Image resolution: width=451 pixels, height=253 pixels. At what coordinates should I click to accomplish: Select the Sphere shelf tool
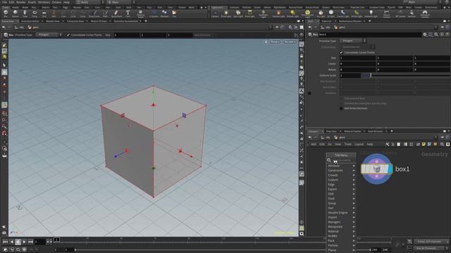pyautogui.click(x=16, y=13)
